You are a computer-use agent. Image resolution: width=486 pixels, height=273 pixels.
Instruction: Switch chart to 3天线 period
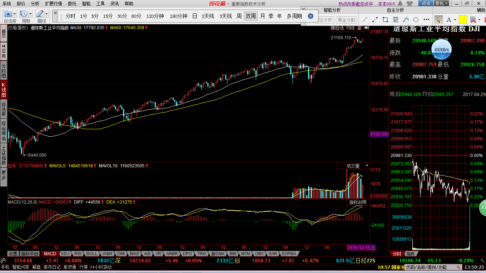tap(226, 16)
